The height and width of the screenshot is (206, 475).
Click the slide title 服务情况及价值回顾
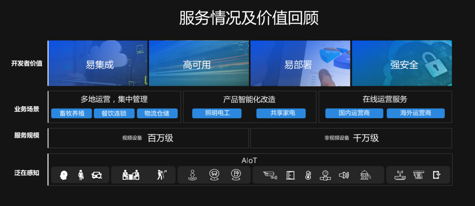(x=248, y=18)
